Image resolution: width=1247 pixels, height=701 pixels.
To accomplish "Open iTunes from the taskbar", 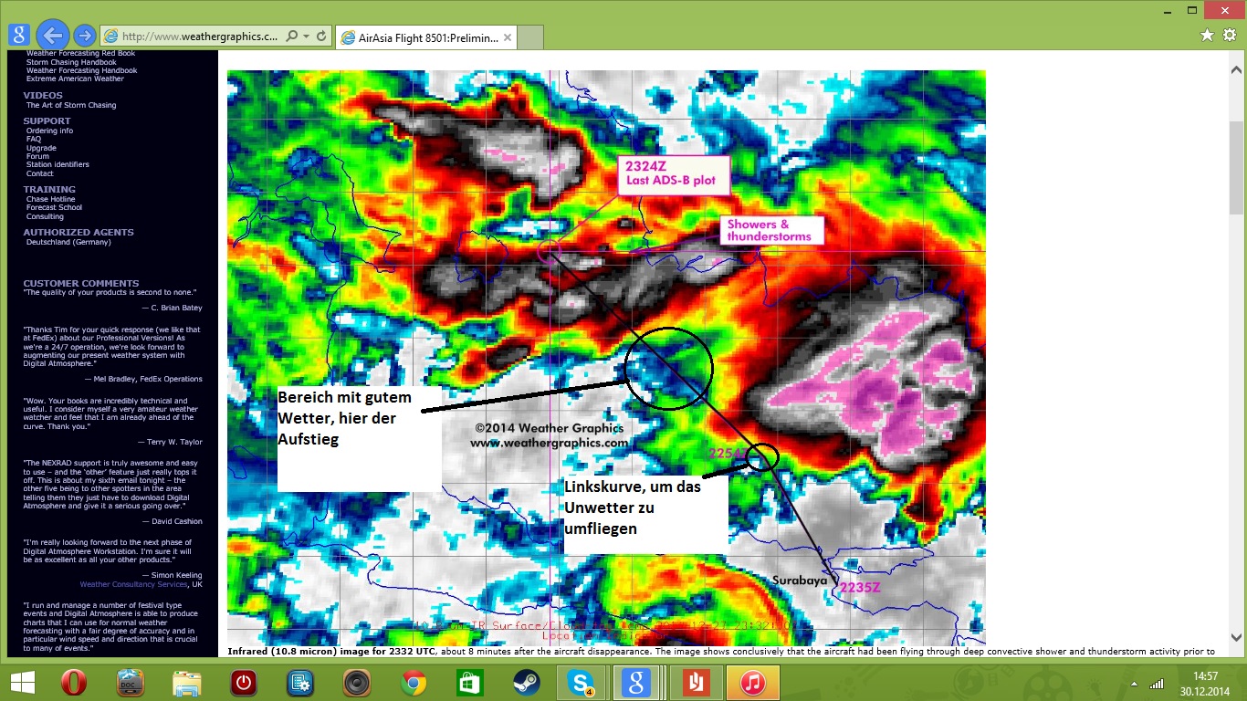I will point(752,683).
